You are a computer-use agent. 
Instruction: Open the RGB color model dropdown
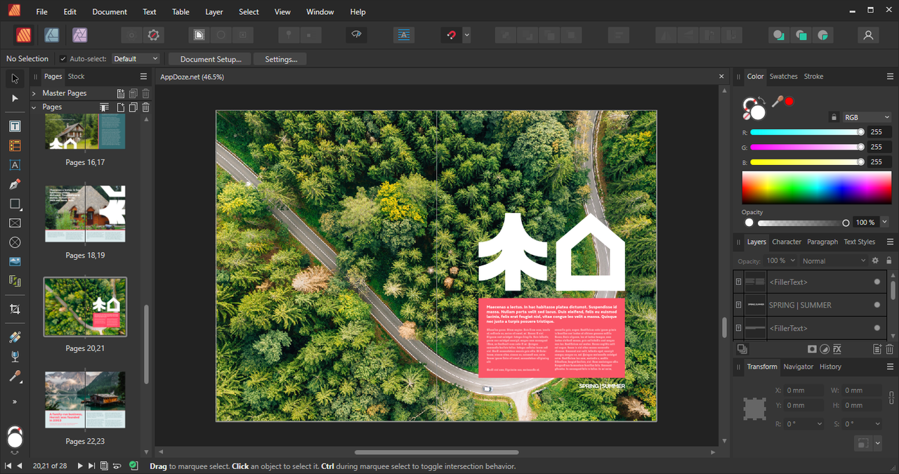click(867, 117)
